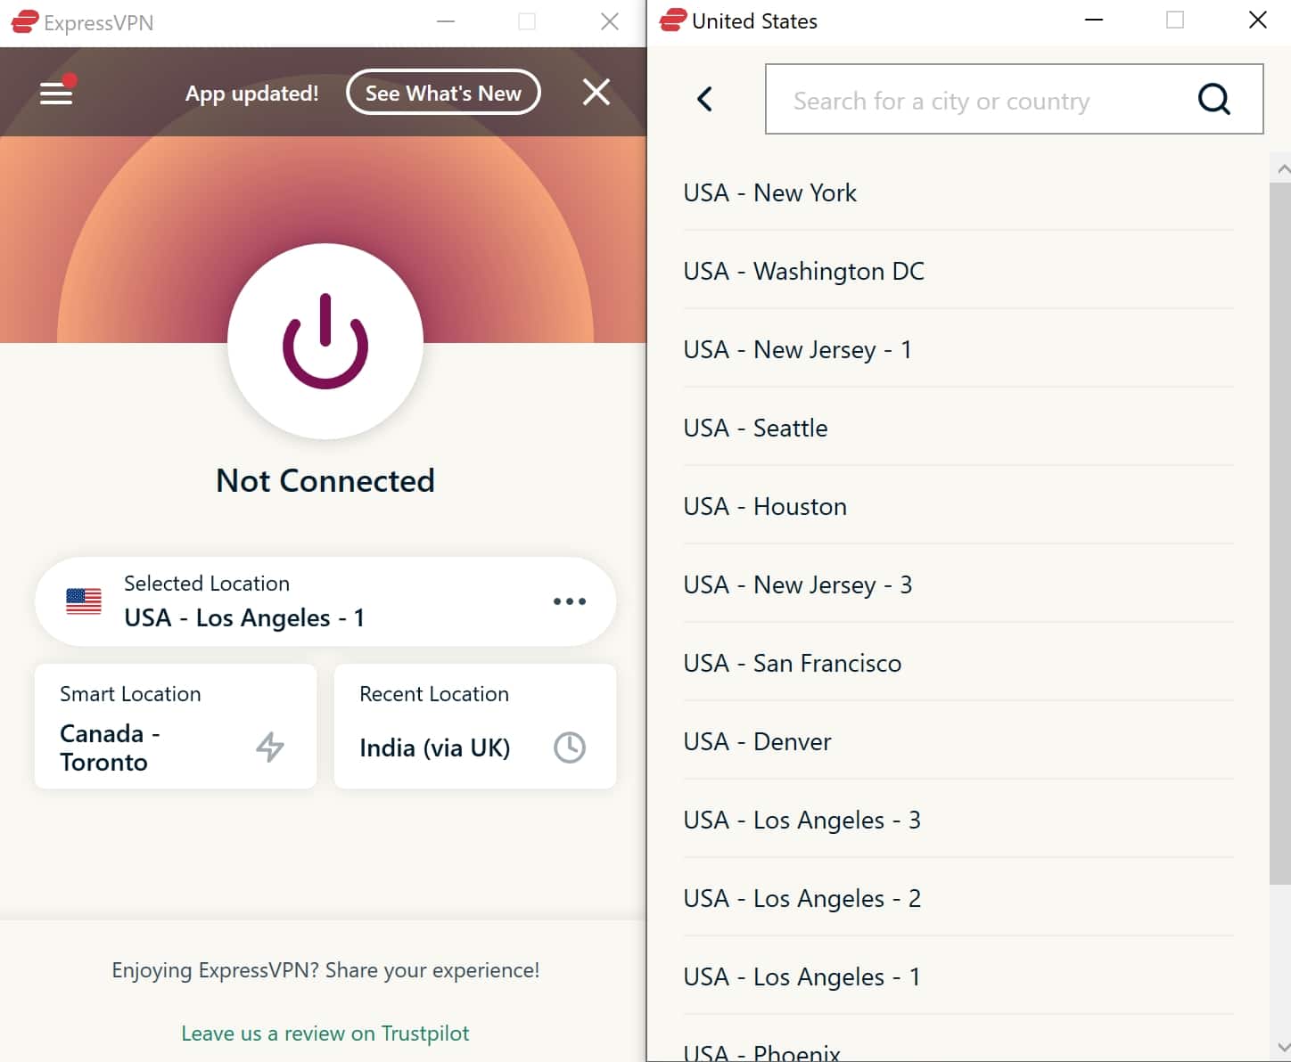Select Recent Location India (via UK)

coord(475,726)
